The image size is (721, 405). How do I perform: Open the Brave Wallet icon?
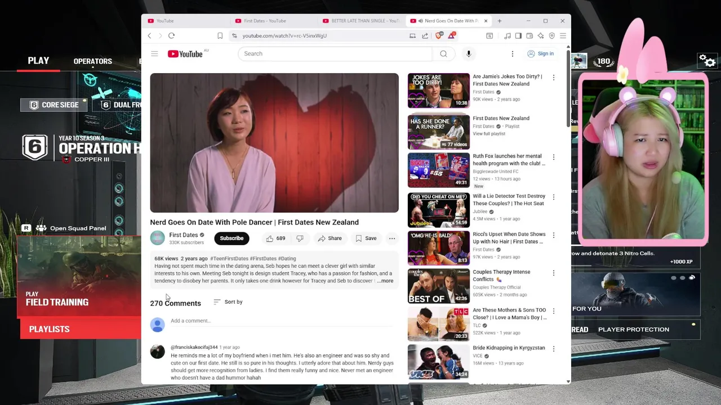529,35
